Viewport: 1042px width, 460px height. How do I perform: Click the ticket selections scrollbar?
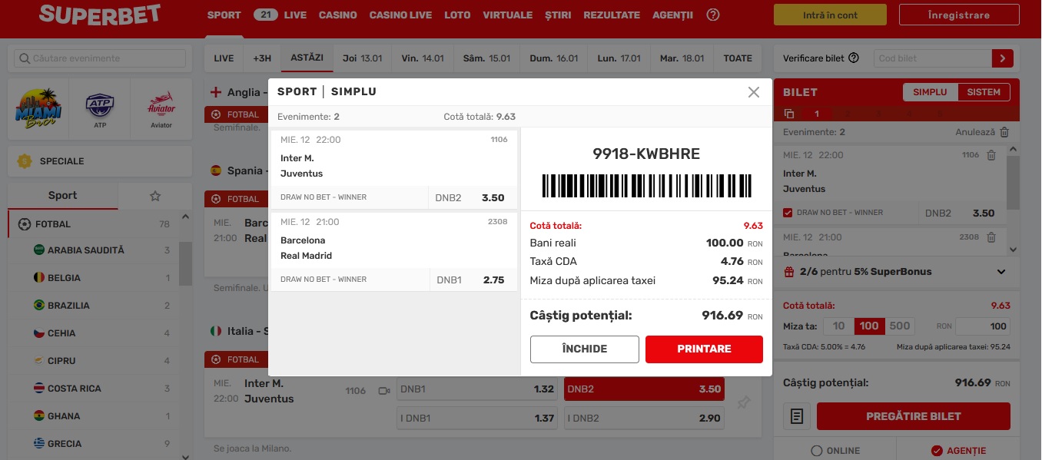pos(1014,184)
